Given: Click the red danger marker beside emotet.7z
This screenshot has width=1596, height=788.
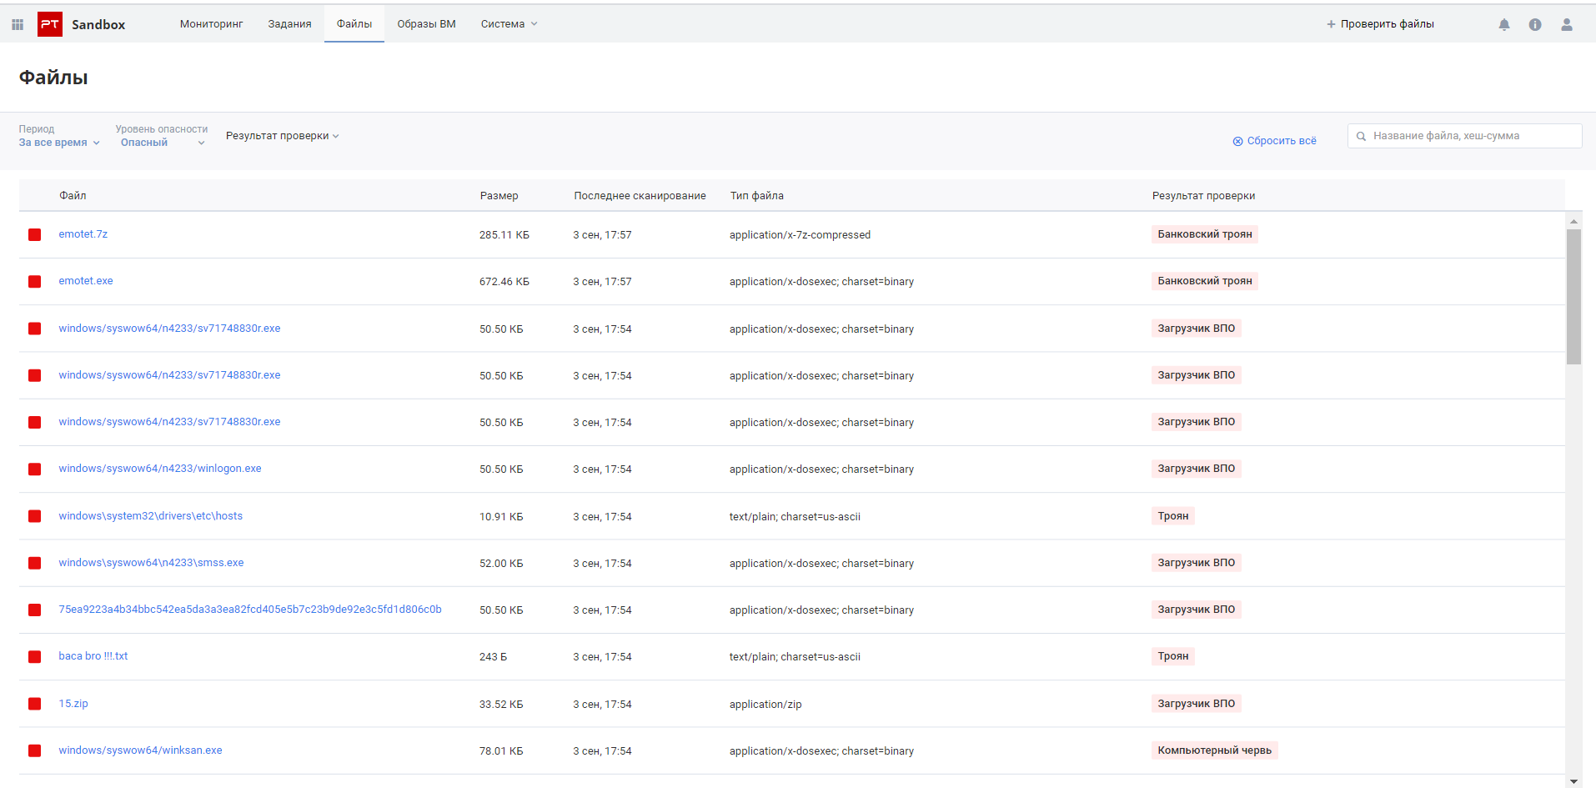Looking at the screenshot, I should click(x=35, y=234).
